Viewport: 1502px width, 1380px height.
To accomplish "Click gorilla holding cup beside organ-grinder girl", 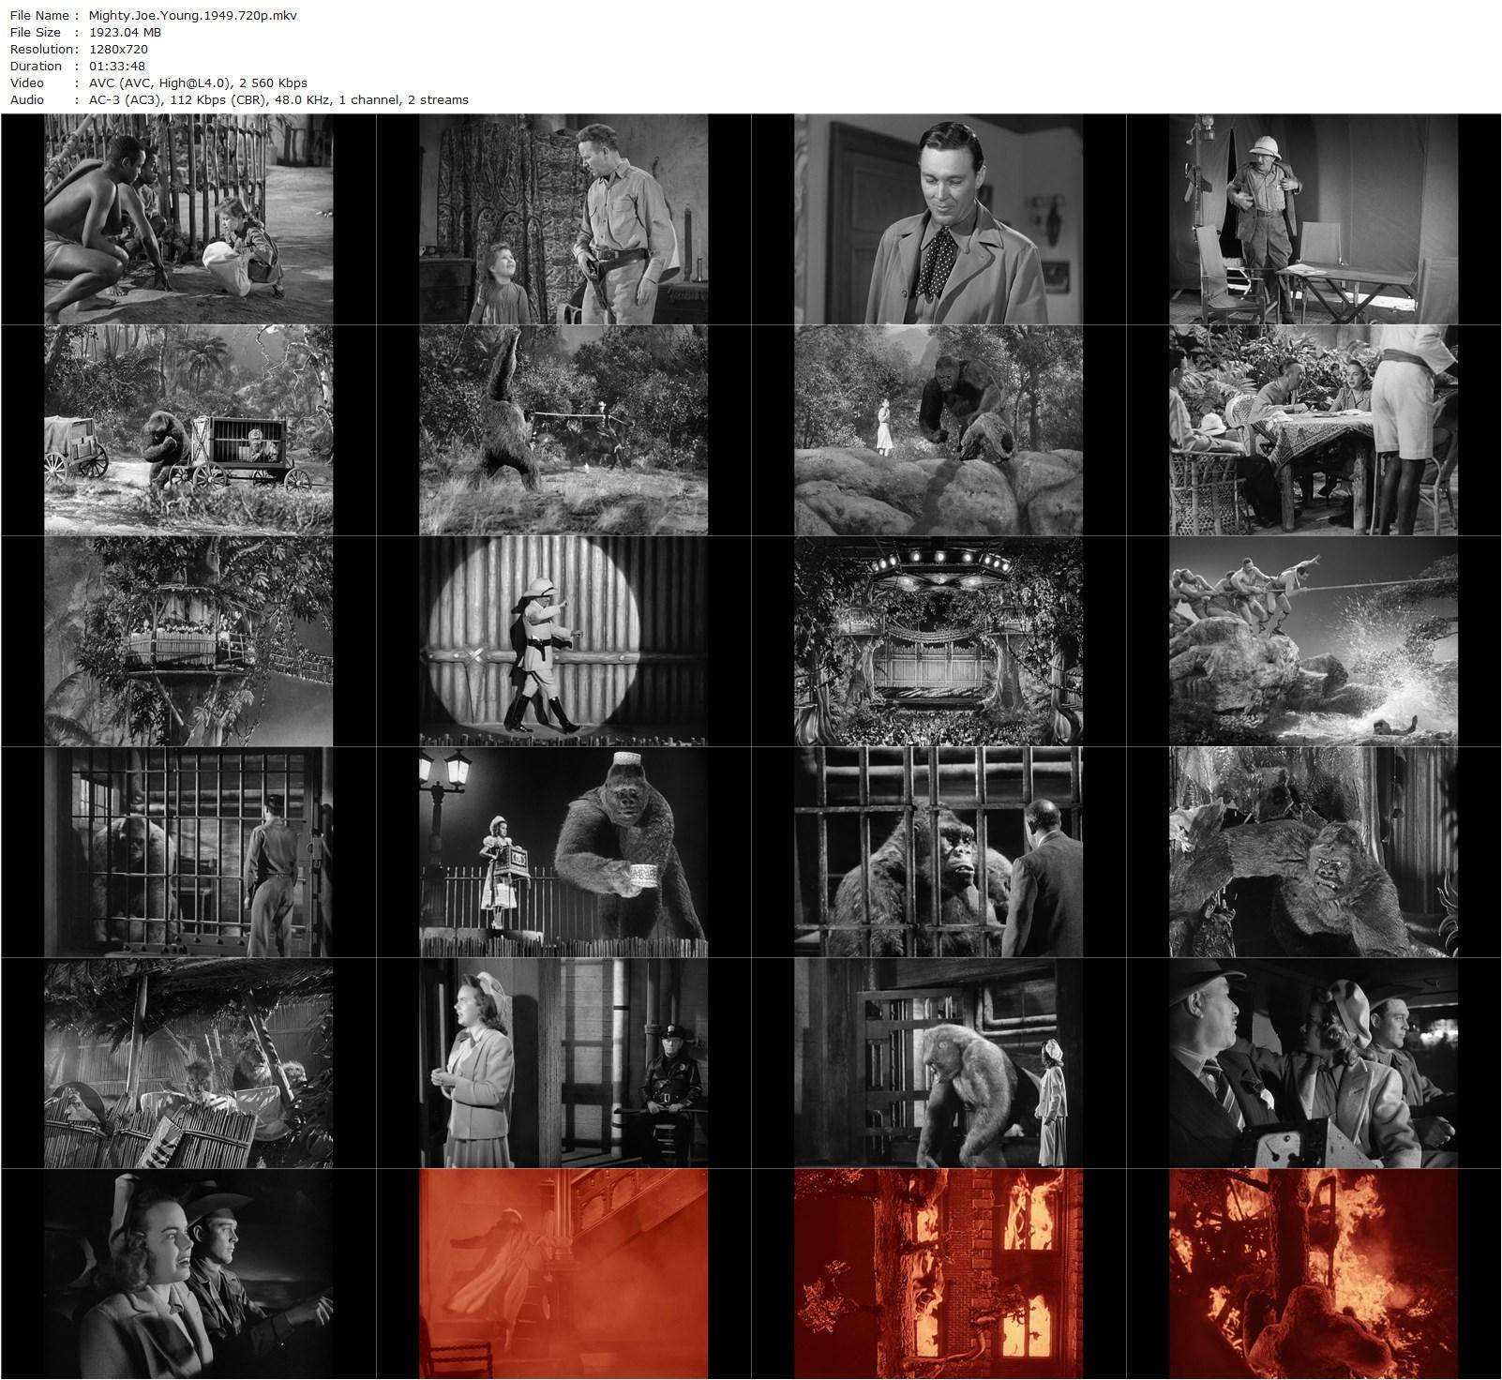I will (x=563, y=852).
